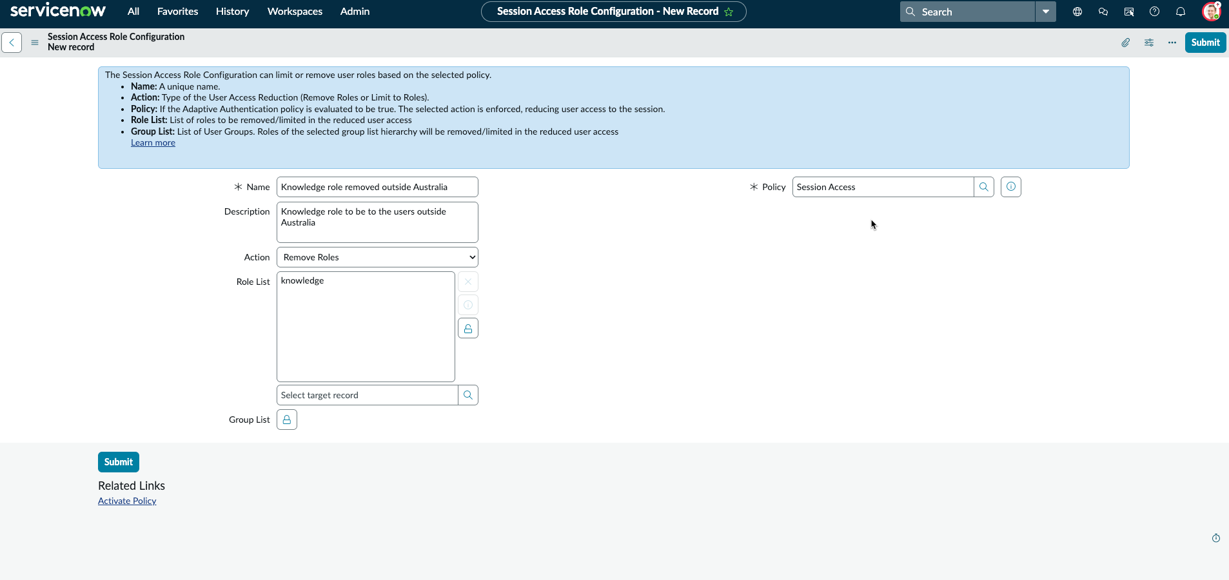1229x580 pixels.
Task: Select the knowledge entry in Role List
Action: click(302, 280)
